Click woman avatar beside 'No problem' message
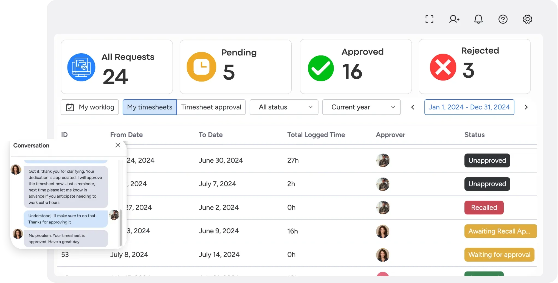This screenshot has height=283, width=558. click(18, 234)
